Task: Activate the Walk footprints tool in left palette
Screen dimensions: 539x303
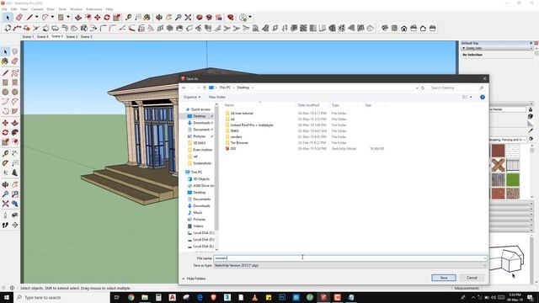Action: click(x=5, y=225)
